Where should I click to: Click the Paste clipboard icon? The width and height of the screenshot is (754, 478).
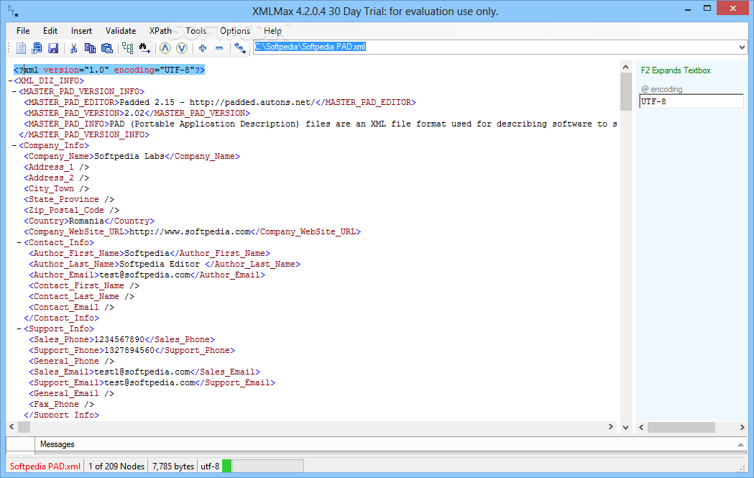(x=107, y=48)
